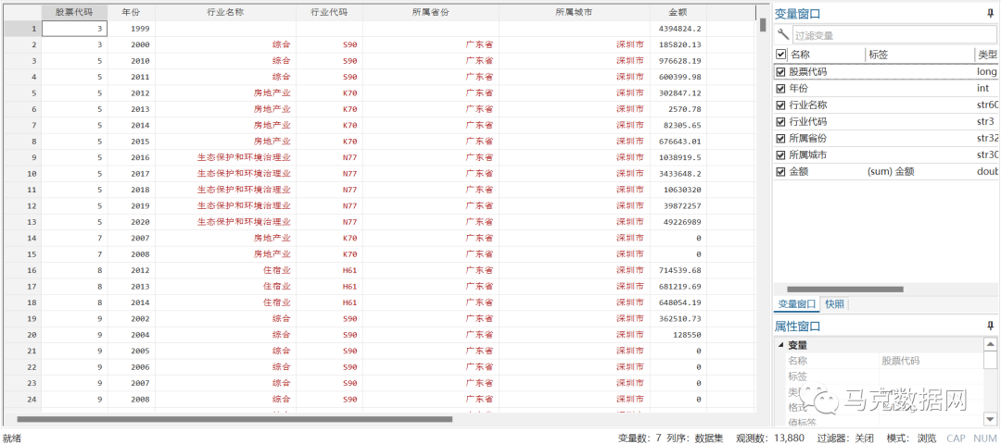Pin the 变量窗口 panel
1001x444 pixels.
click(x=990, y=13)
